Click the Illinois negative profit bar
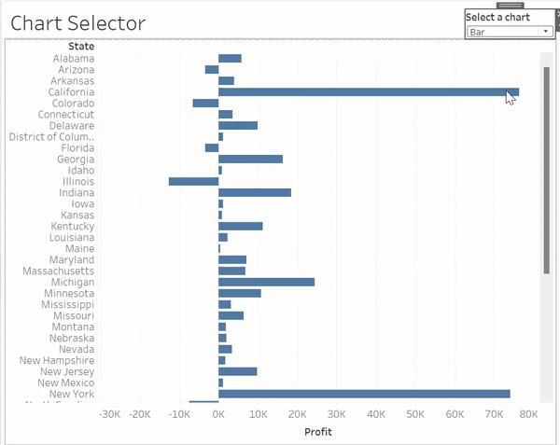560x445 pixels. click(193, 181)
